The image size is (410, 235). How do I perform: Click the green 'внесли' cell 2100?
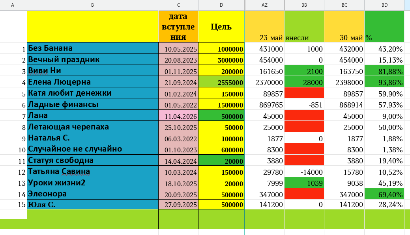pos(304,70)
